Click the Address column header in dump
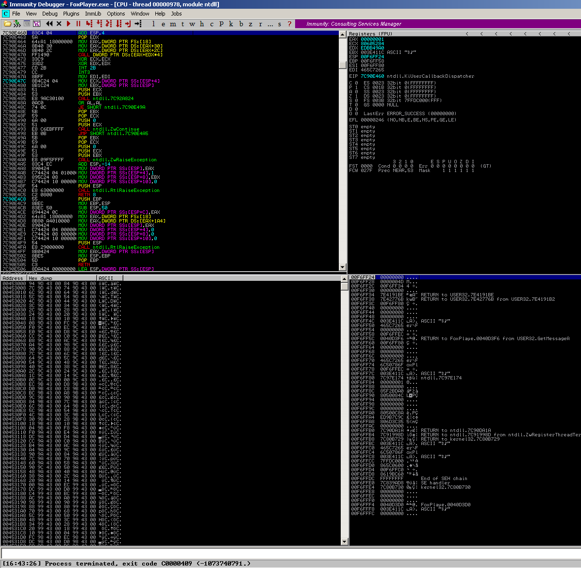 coord(13,278)
